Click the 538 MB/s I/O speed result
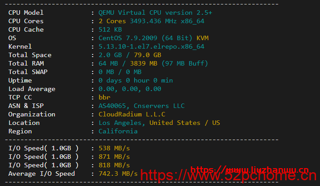Image resolution: width=320 pixels, height=186 pixels. tap(114, 148)
